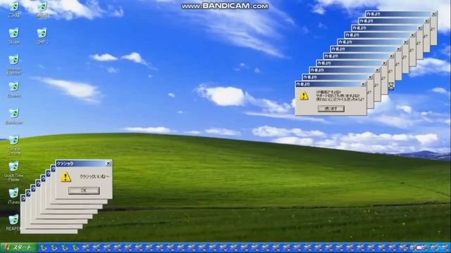Click the warning icon in the 作者より dialog
This screenshot has width=451, height=253.
(304, 96)
